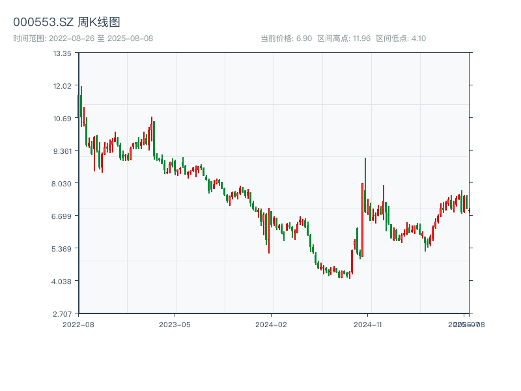Viewport: 521px width, 391px height.
Task: Click the 2023-05 x-axis date label
Action: click(175, 324)
